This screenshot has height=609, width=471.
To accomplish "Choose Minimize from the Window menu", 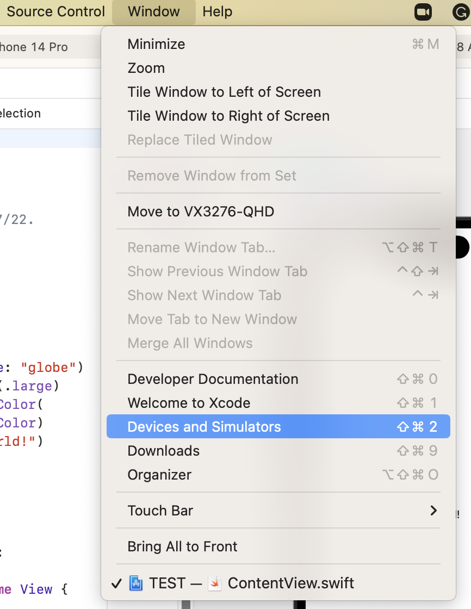I will [x=278, y=44].
